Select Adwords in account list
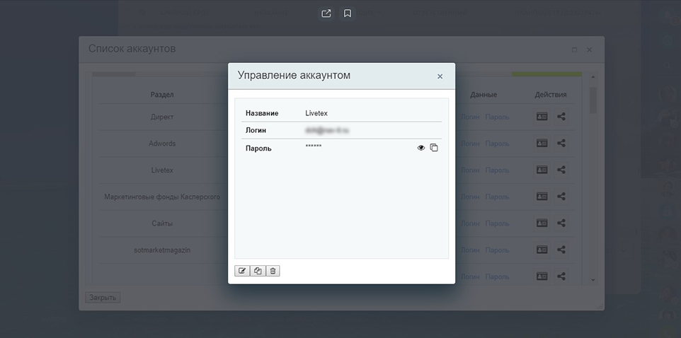The height and width of the screenshot is (338, 681). (x=162, y=143)
